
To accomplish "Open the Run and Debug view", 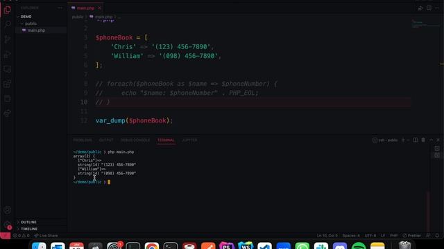I will [8, 54].
